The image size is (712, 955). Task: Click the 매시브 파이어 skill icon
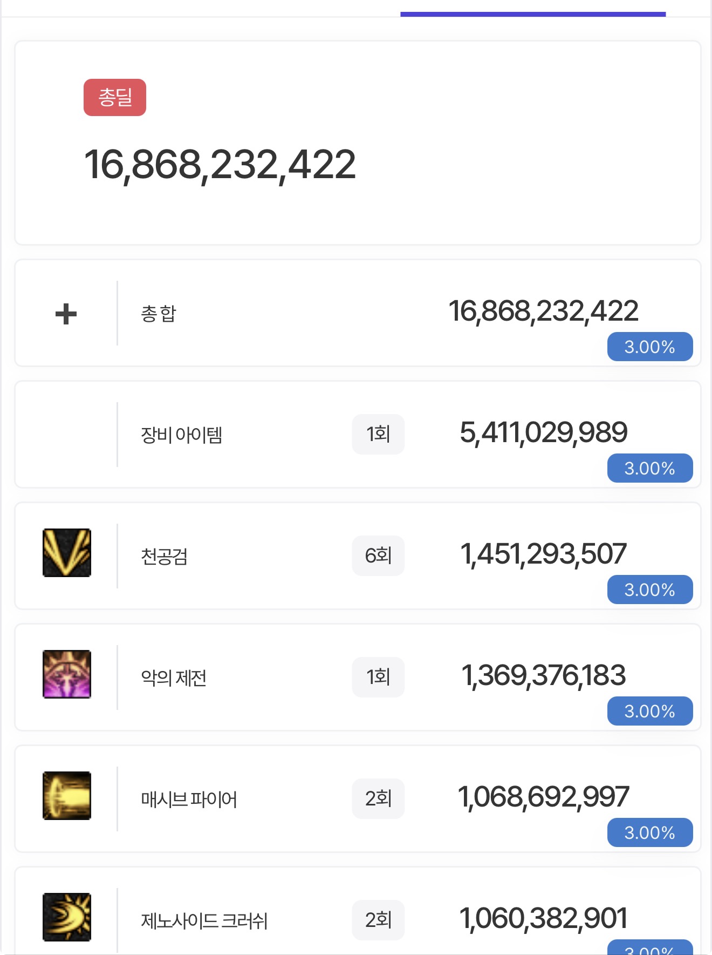67,796
